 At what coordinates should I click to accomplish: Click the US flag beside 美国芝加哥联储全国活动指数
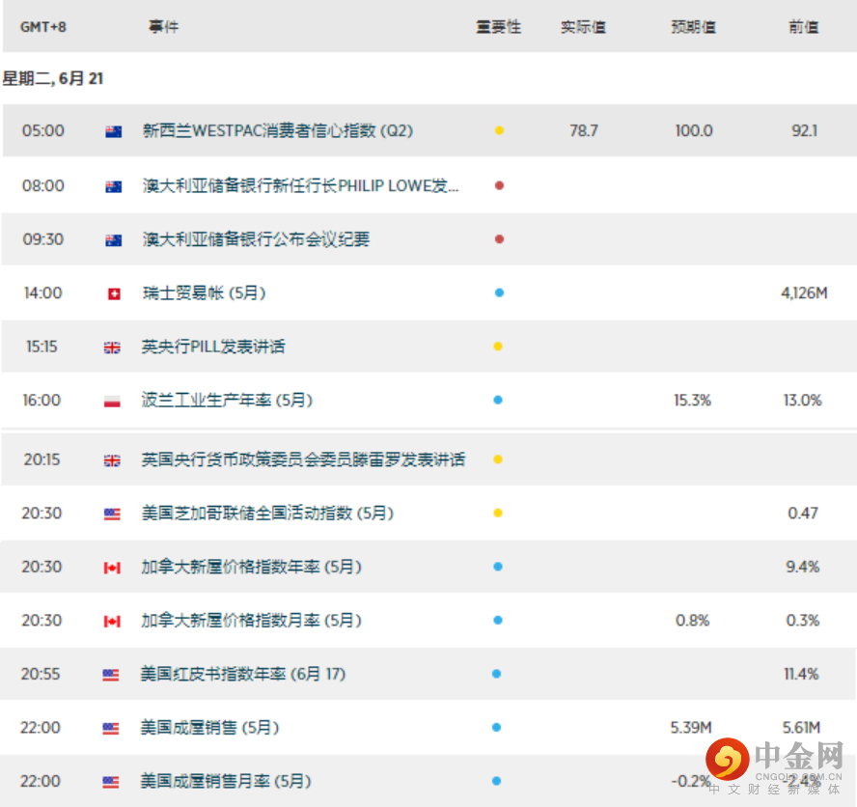(112, 515)
